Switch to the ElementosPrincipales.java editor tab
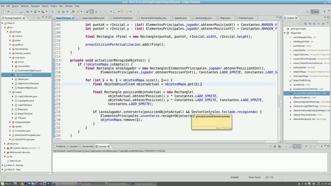The width and height of the screenshot is (331, 186). tap(153, 18)
